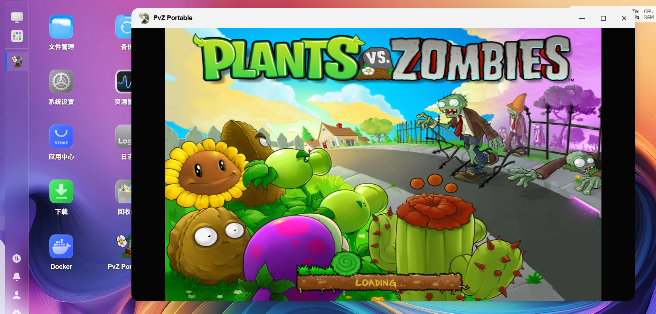Launch the 系统设置 system settings icon

pyautogui.click(x=61, y=82)
